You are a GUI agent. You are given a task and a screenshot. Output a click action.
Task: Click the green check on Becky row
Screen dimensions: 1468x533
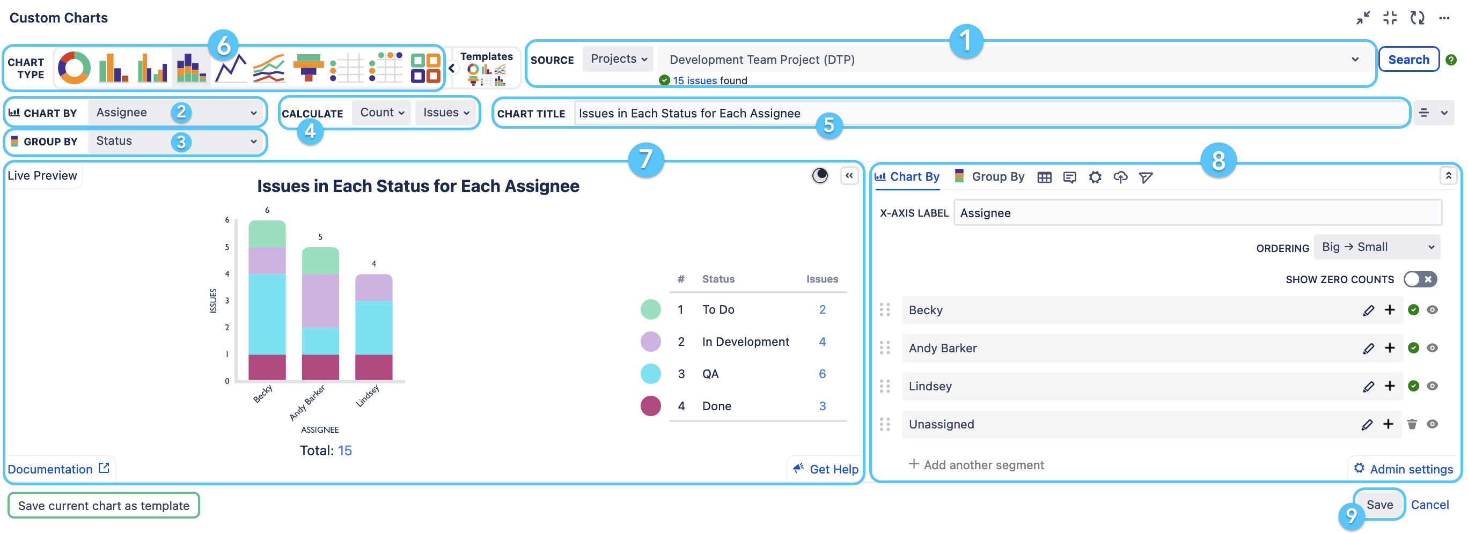[1413, 310]
